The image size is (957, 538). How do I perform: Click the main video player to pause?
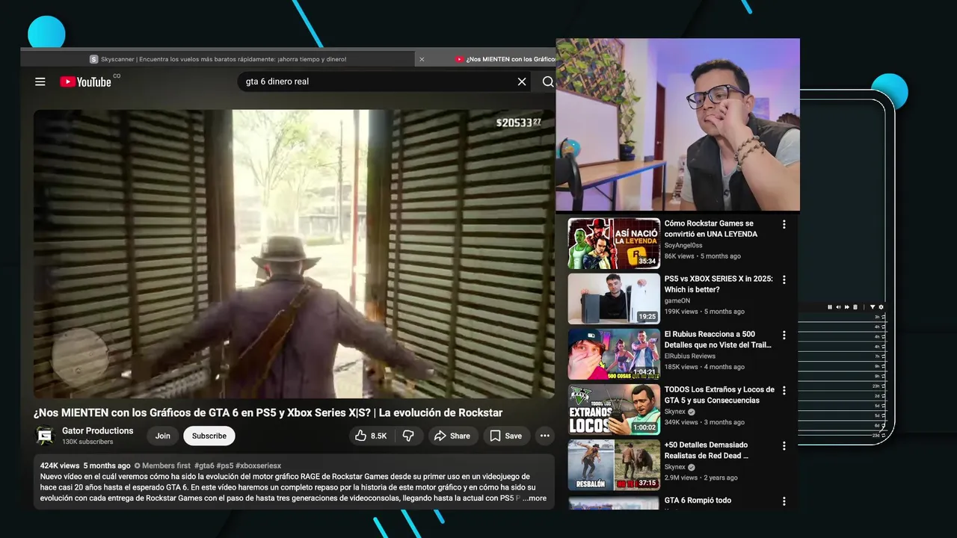point(294,254)
